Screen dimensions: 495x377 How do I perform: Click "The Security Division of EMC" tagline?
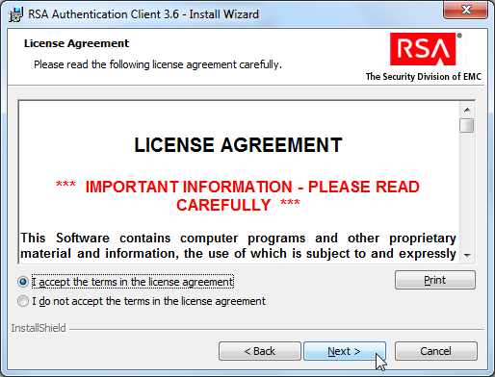click(x=424, y=77)
